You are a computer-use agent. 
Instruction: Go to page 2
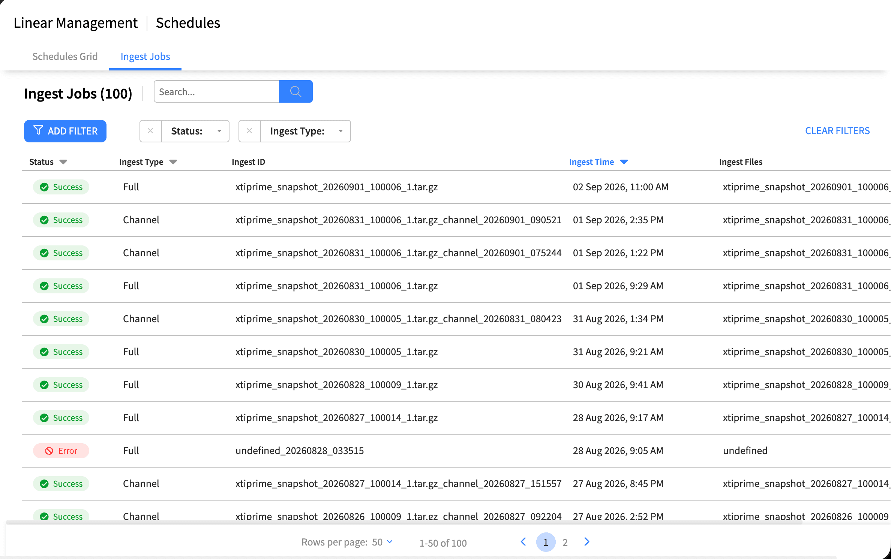tap(565, 542)
